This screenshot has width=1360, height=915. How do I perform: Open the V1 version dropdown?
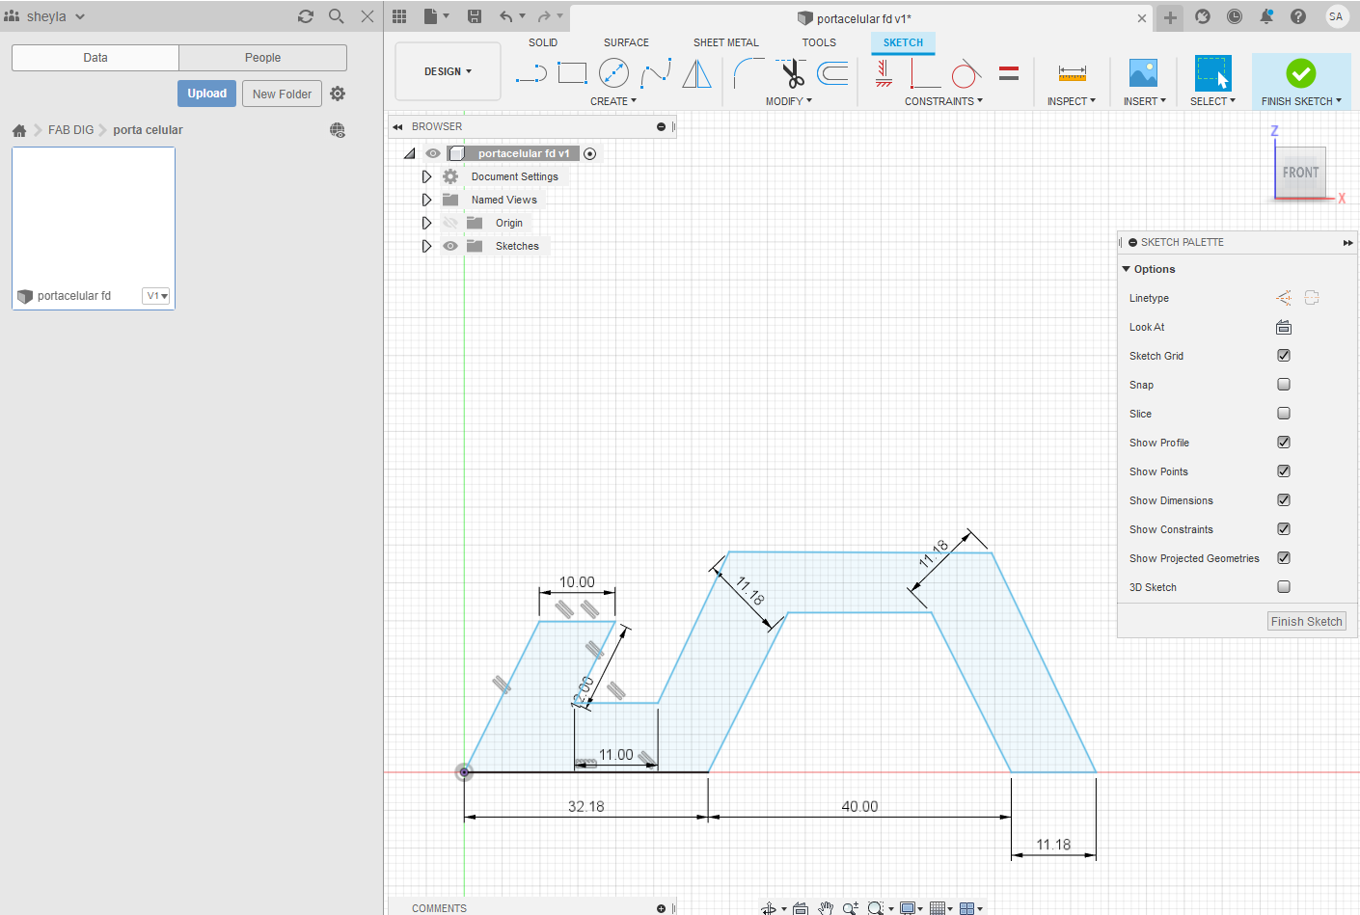click(x=156, y=296)
